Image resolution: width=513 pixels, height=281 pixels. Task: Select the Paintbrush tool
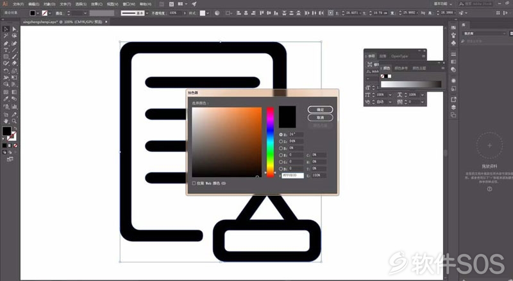[x=14, y=57]
